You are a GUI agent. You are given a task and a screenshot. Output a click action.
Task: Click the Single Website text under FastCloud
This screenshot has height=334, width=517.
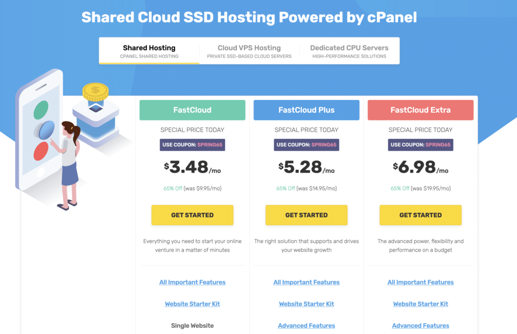[192, 325]
